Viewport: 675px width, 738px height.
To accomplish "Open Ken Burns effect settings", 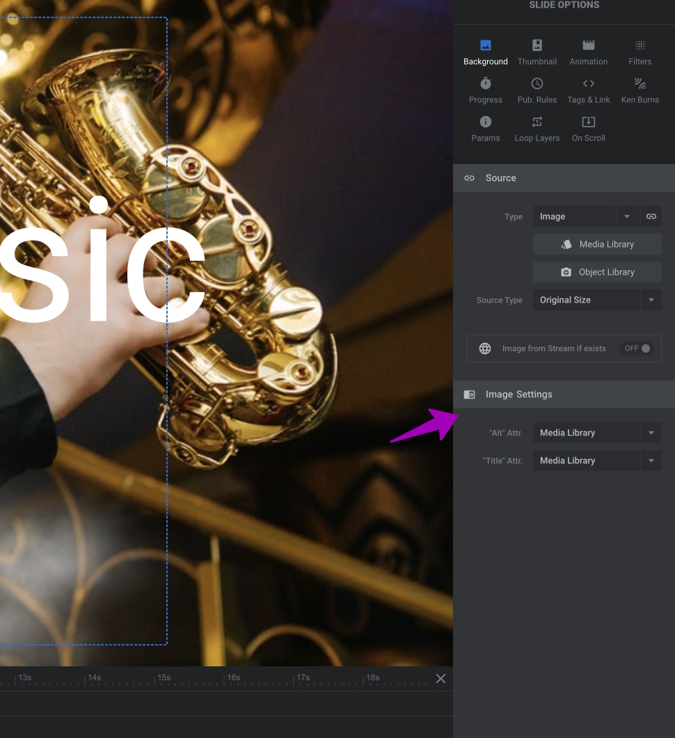I will (x=640, y=91).
